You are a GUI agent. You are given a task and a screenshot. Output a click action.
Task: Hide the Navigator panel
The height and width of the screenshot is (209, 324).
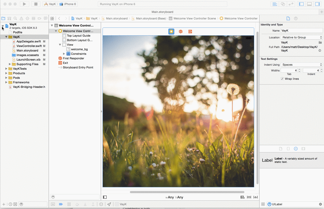tap(301, 4)
